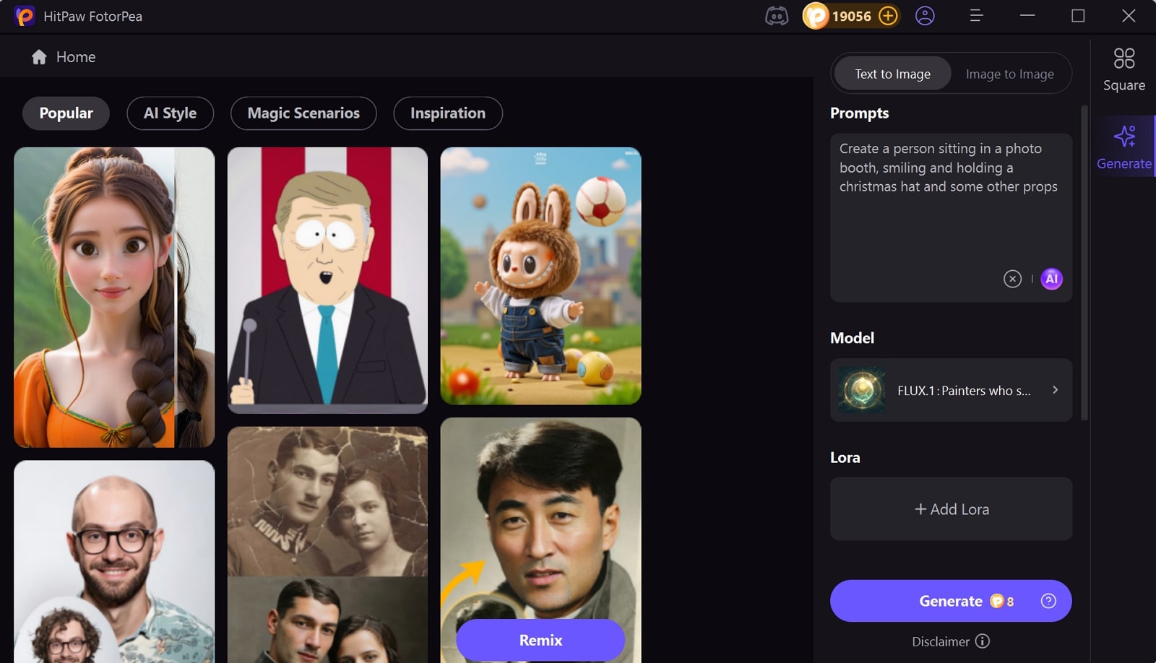Open the Discord community icon
Viewport: 1156px width, 663px height.
pos(777,16)
